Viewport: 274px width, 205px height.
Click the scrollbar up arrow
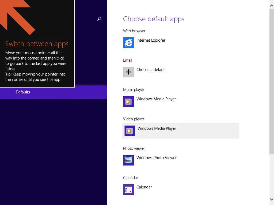click(x=272, y=6)
